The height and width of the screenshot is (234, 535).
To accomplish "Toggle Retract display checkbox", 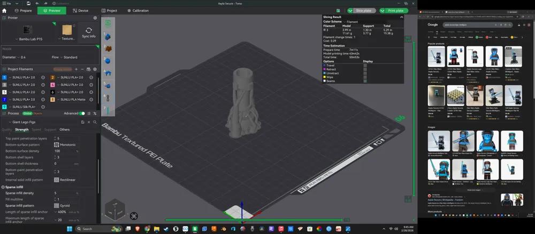I will [x=365, y=69].
